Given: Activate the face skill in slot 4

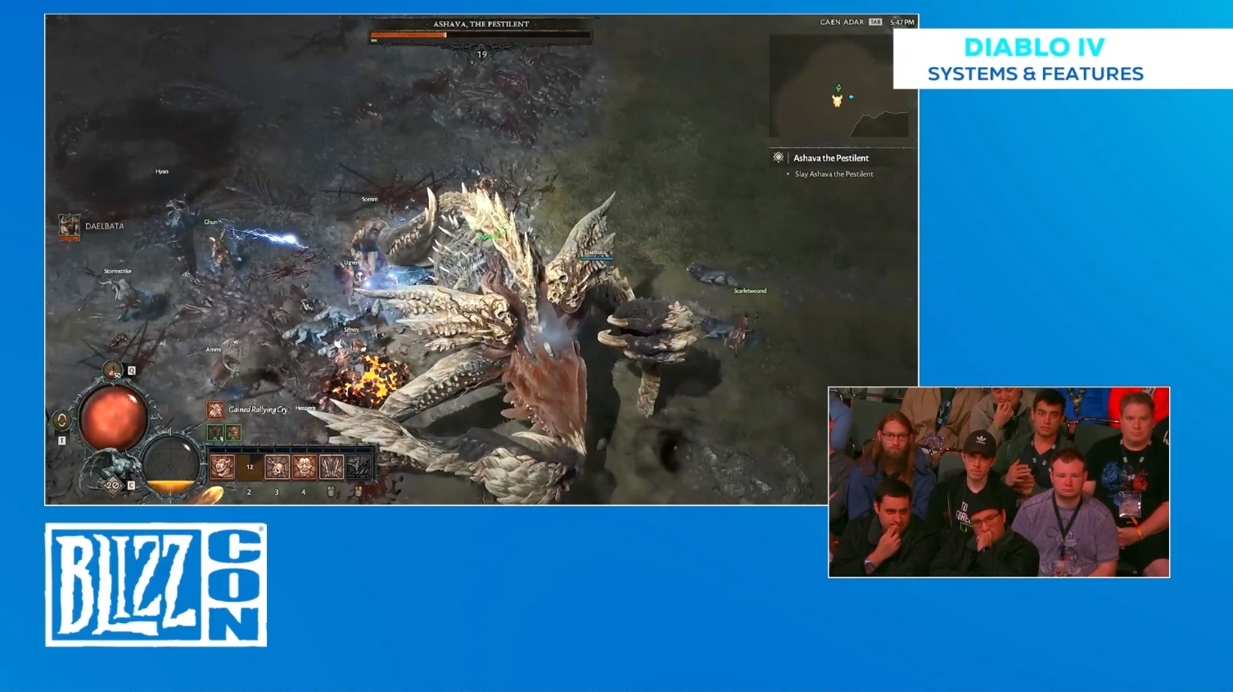Looking at the screenshot, I should 304,467.
